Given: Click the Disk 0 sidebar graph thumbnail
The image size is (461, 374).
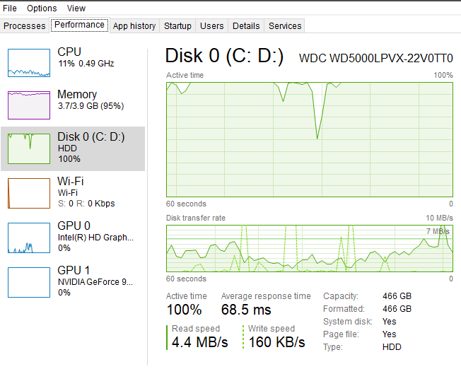Looking at the screenshot, I should [29, 148].
